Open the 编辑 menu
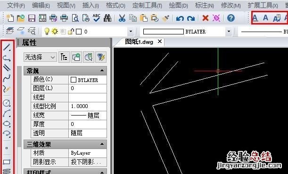Viewport: 288px width, 174px height. point(41,6)
